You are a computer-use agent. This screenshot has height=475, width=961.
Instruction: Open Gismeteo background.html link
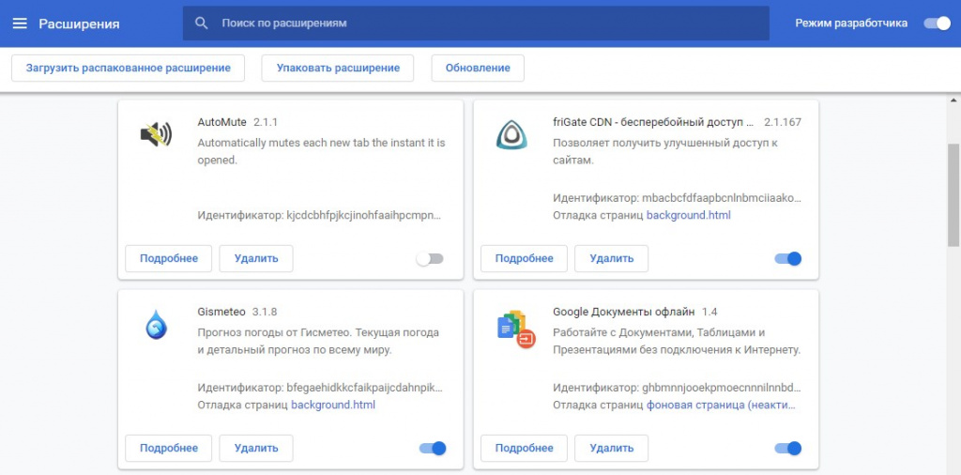tap(332, 406)
